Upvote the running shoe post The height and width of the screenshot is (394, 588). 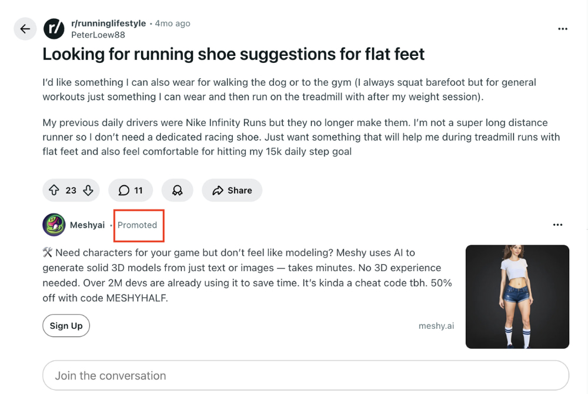click(54, 190)
